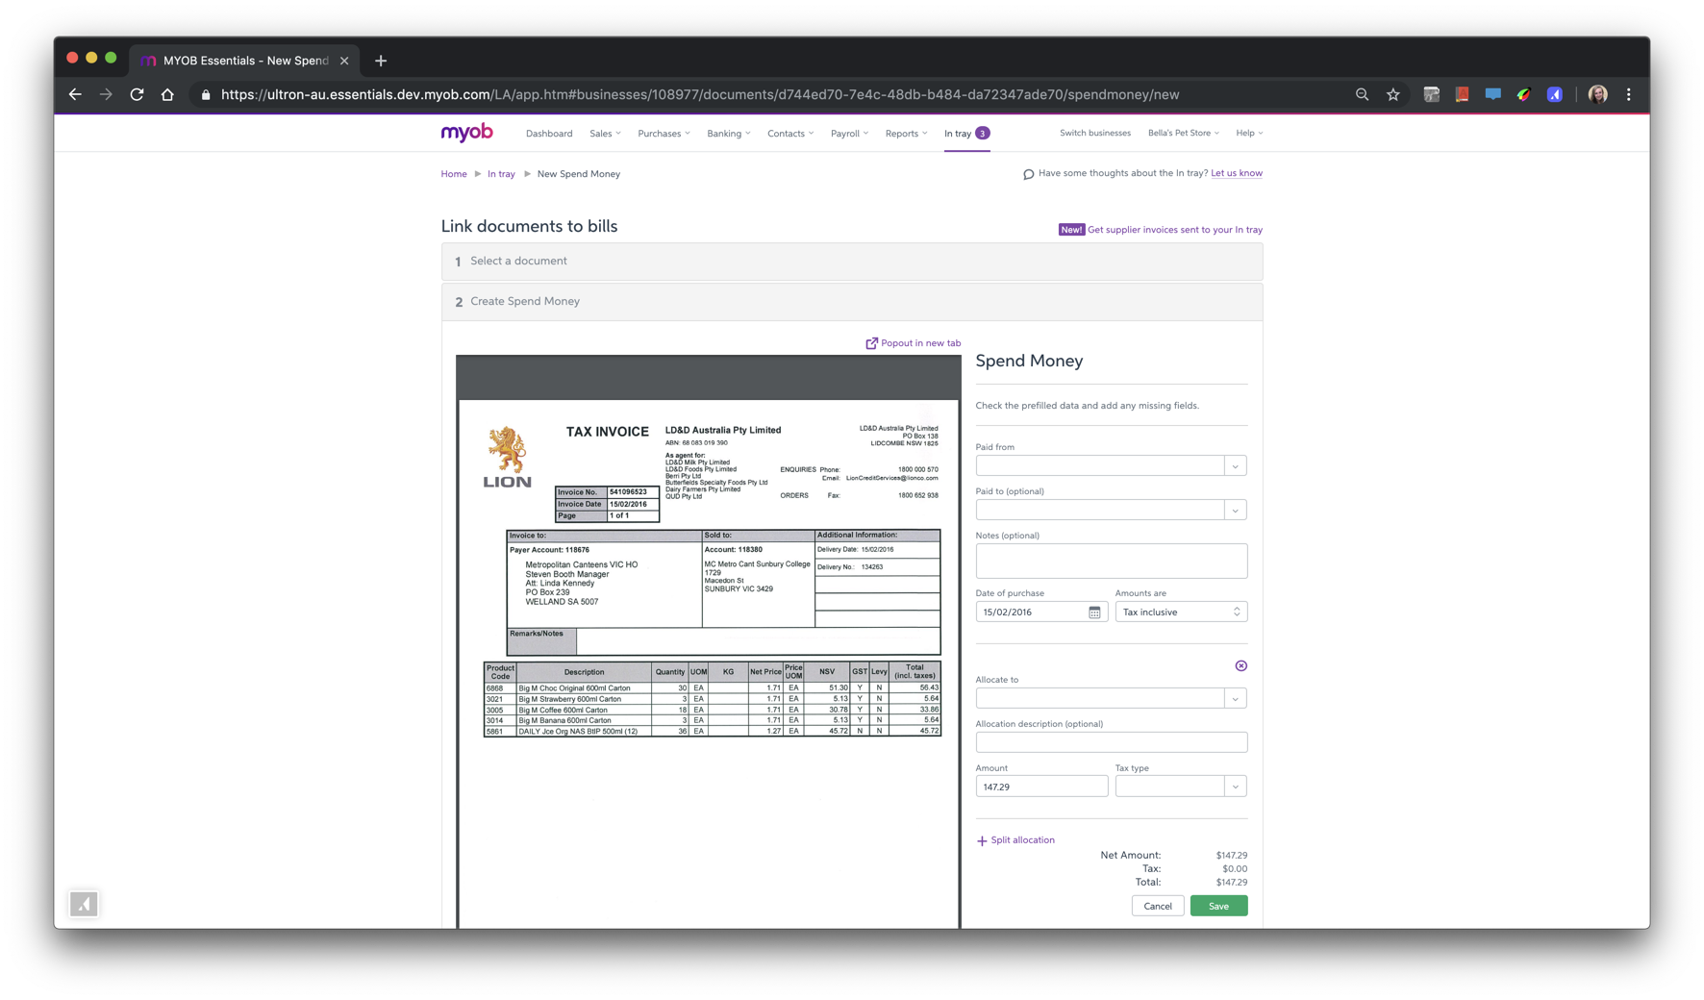Change the Amounts are Tax inclusive selector
This screenshot has height=1000, width=1704.
click(x=1180, y=612)
